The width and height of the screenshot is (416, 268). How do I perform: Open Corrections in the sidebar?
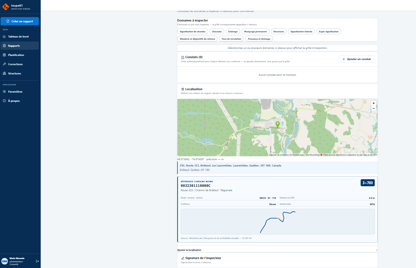(20, 64)
